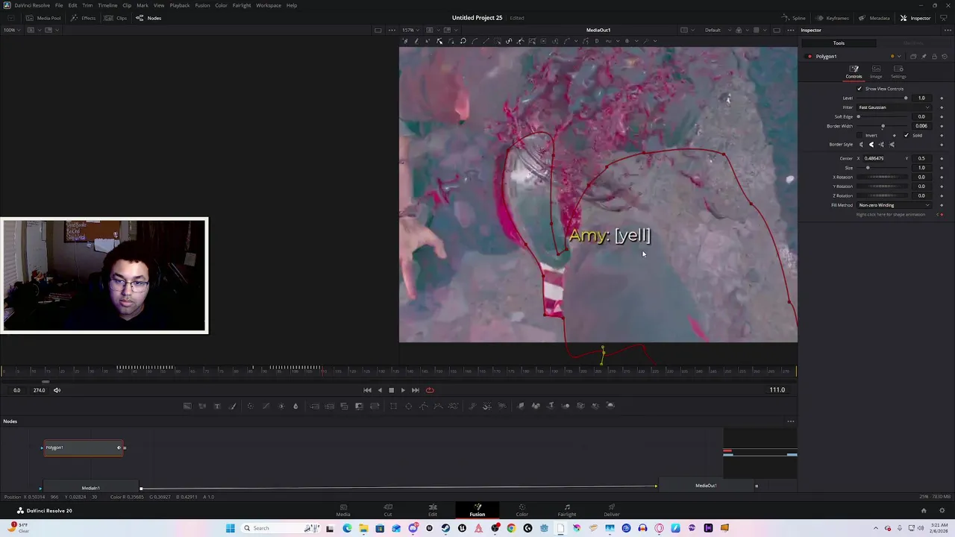955x537 pixels.
Task: Toggle the Clips panel
Action: (x=116, y=18)
